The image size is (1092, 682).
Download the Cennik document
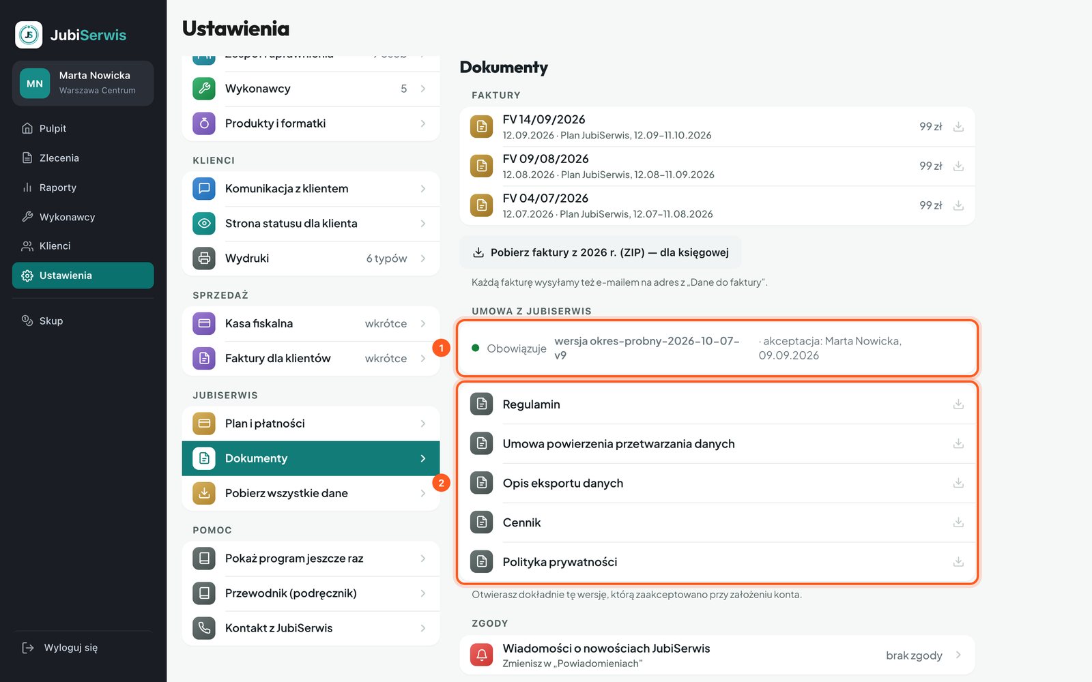click(958, 523)
